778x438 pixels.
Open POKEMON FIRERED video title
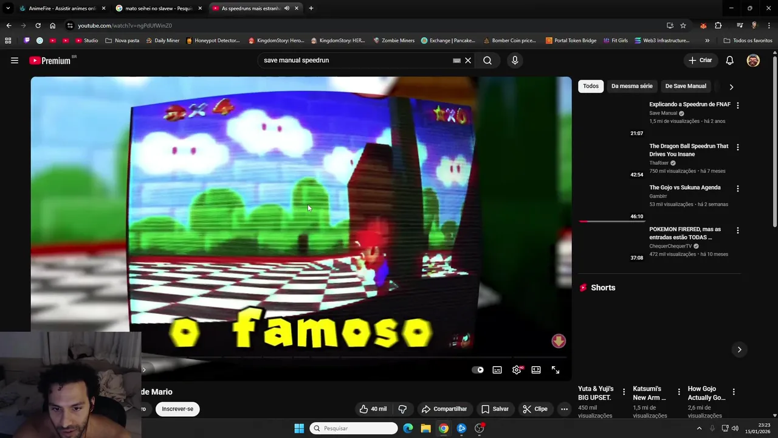coord(685,233)
